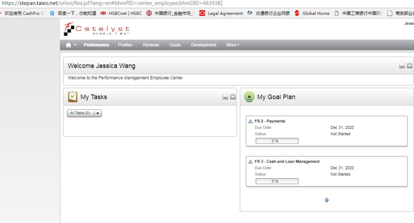Click the person icon beside FR 2 - Payments

tap(250, 121)
